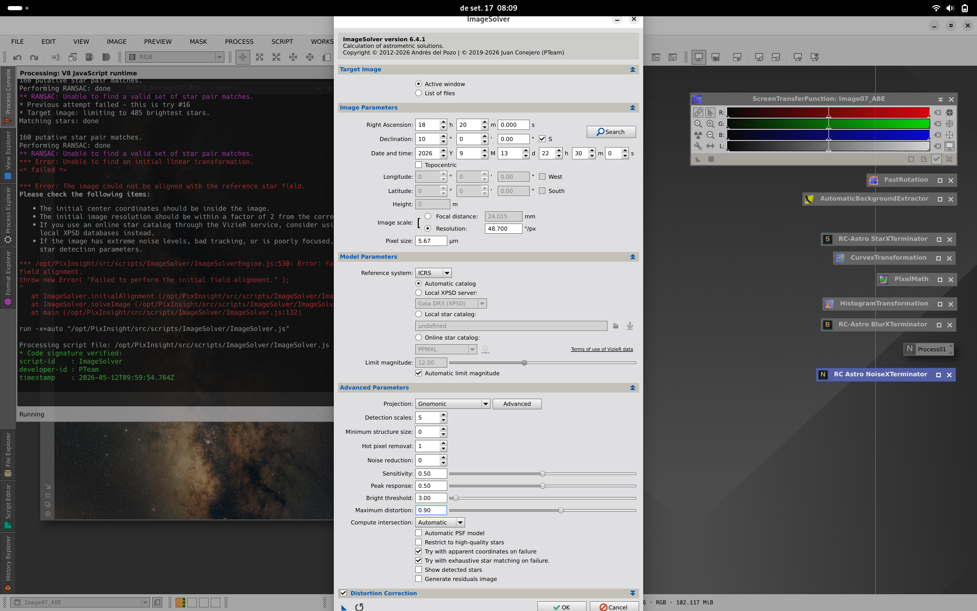The height and width of the screenshot is (611, 977).
Task: Click the local star catalog folder browse icon
Action: [x=616, y=326]
